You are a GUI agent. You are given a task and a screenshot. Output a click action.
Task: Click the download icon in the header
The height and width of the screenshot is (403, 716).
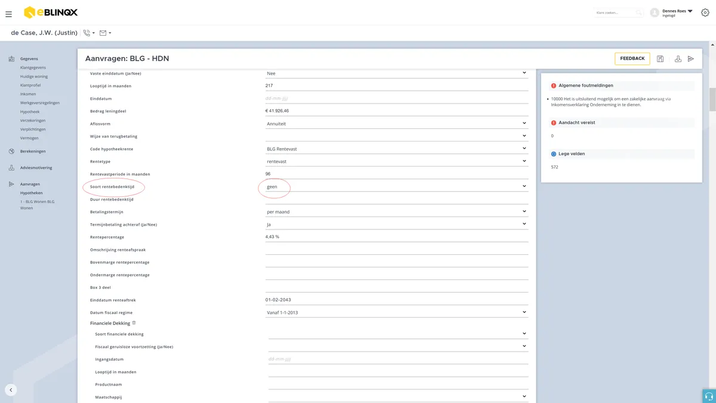tap(678, 59)
